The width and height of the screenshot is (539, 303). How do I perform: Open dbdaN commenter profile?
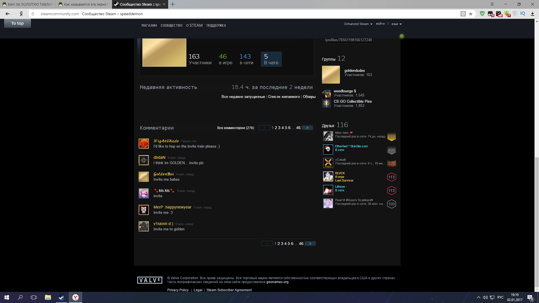tap(159, 157)
